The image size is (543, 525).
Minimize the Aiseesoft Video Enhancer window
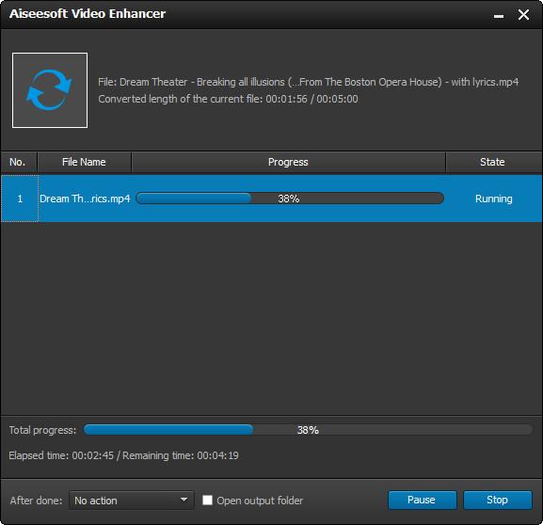click(499, 16)
